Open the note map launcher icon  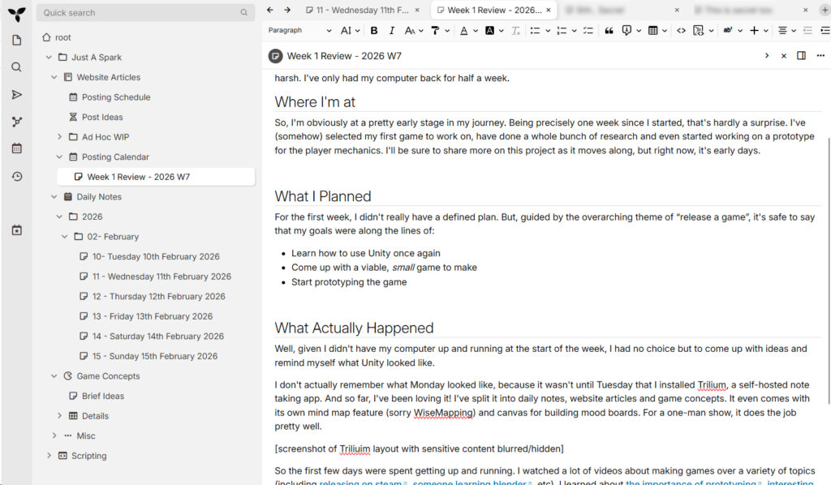pos(17,122)
